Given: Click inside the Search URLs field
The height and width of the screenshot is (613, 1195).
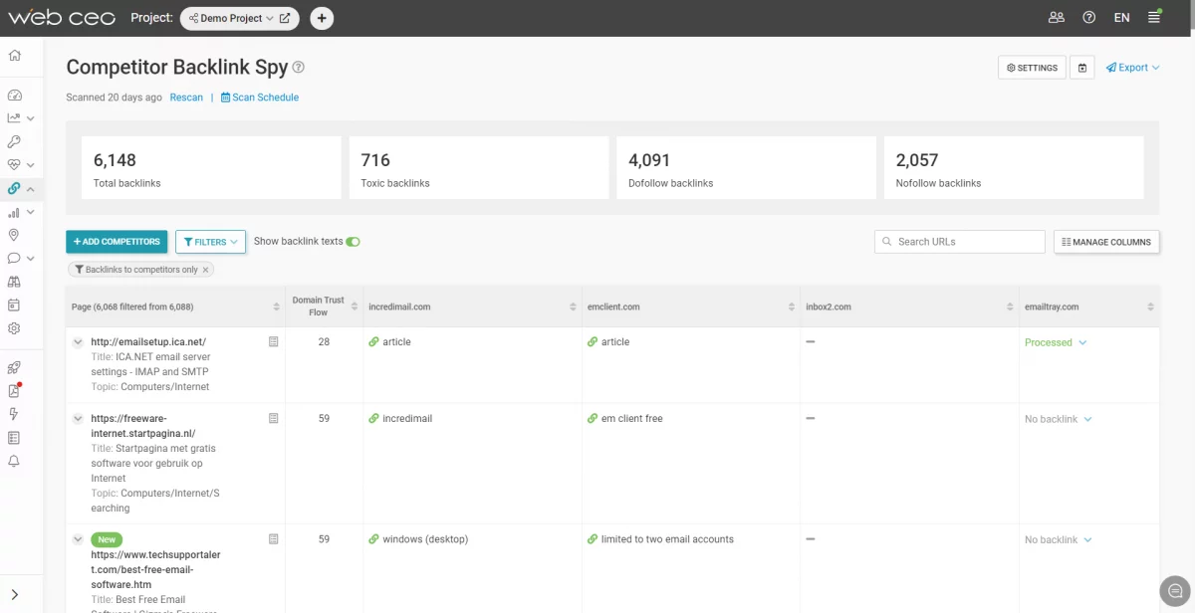Looking at the screenshot, I should click(x=960, y=242).
